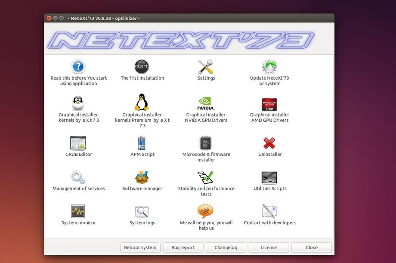Open the APM Script battery icon

click(142, 143)
